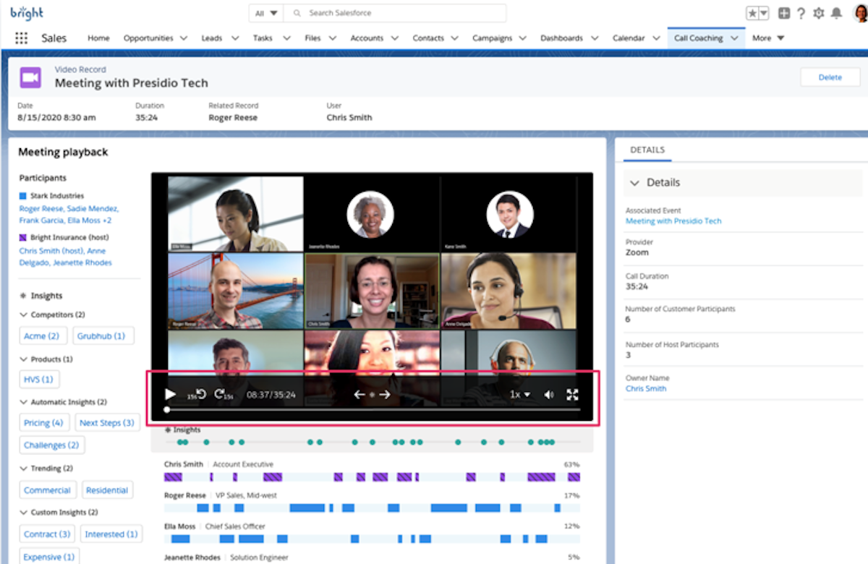Screen dimensions: 868x564
Task: Collapse the Details section
Action: click(634, 183)
